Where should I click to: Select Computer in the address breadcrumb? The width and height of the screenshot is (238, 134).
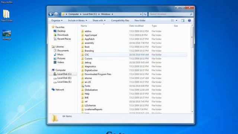coord(74,14)
